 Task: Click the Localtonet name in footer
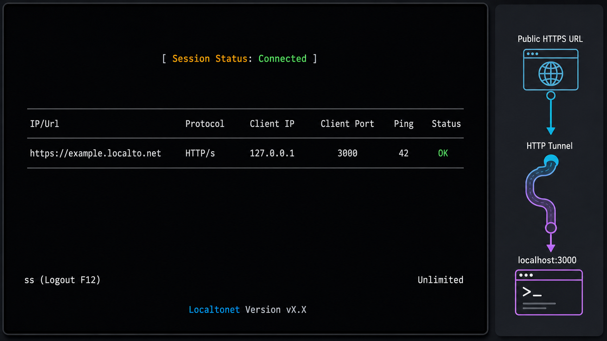pos(214,309)
